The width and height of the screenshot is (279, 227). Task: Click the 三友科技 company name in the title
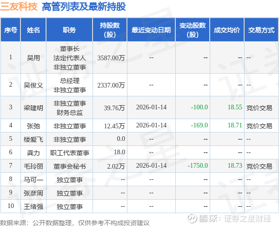(x=19, y=7)
